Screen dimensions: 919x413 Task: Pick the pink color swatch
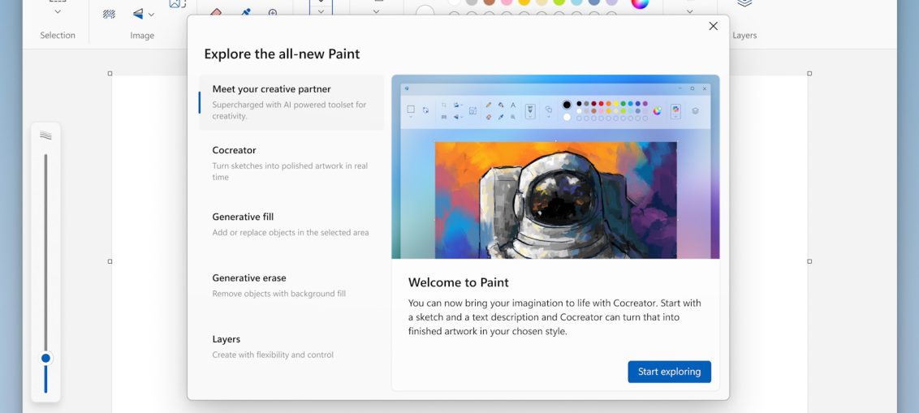pos(507,2)
